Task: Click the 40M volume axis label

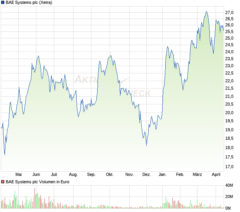Action: click(x=229, y=186)
